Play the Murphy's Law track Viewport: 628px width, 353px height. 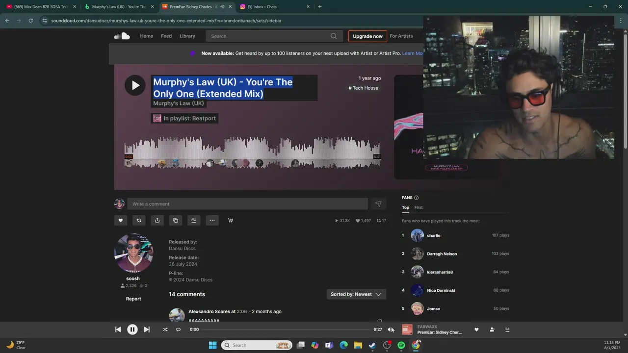pyautogui.click(x=135, y=85)
